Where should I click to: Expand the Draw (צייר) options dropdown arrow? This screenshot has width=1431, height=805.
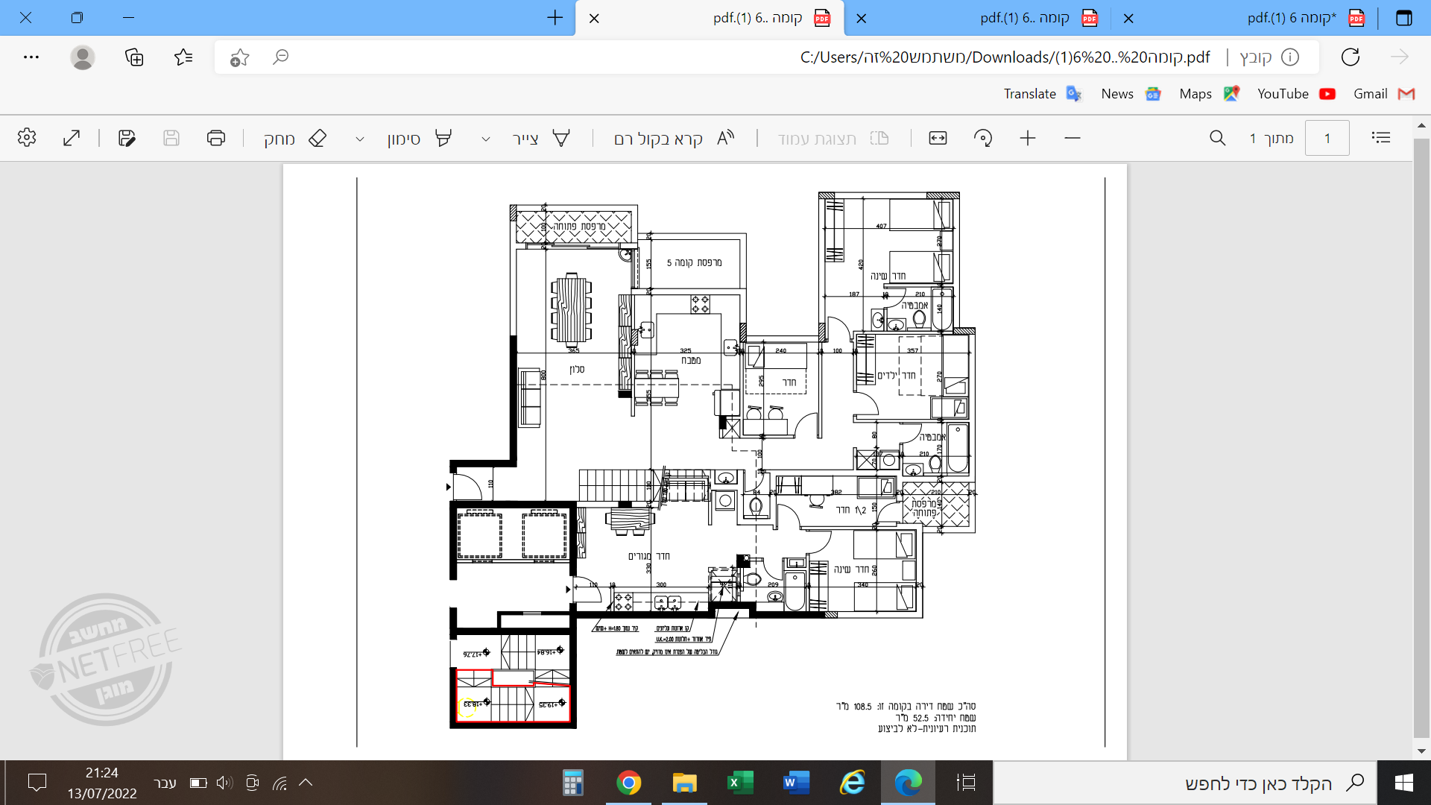pos(486,139)
